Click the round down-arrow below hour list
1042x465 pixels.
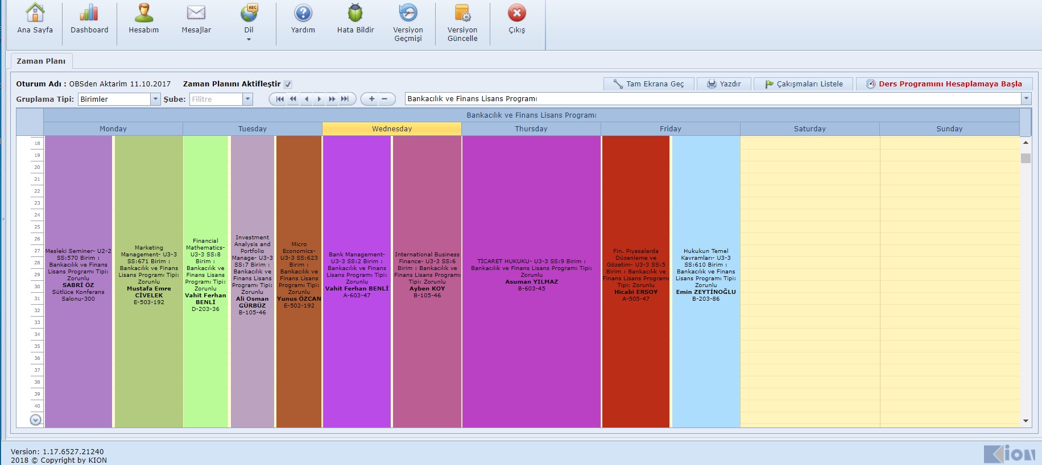click(35, 420)
